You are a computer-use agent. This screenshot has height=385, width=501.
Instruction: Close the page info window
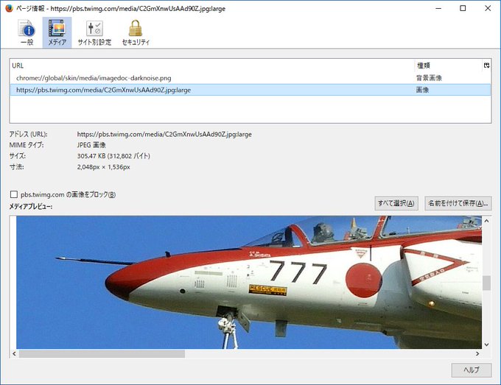click(x=488, y=8)
